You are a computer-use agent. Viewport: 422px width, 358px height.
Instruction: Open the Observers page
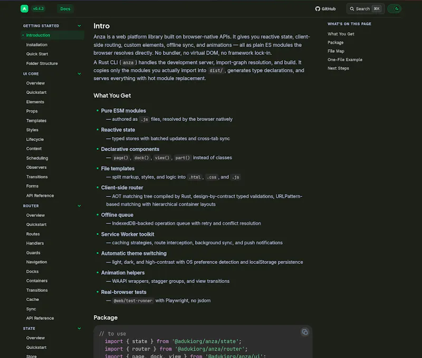tap(36, 167)
